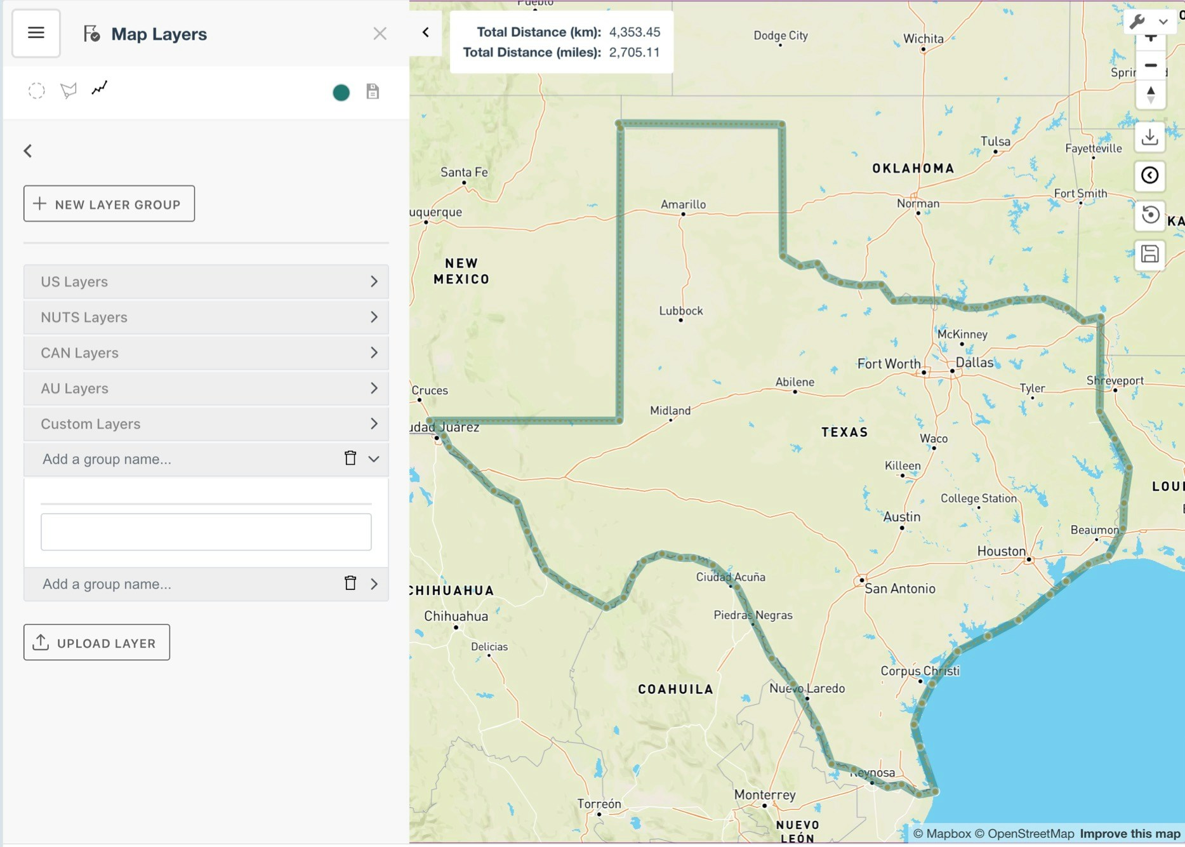Click the Austin city label

(901, 517)
